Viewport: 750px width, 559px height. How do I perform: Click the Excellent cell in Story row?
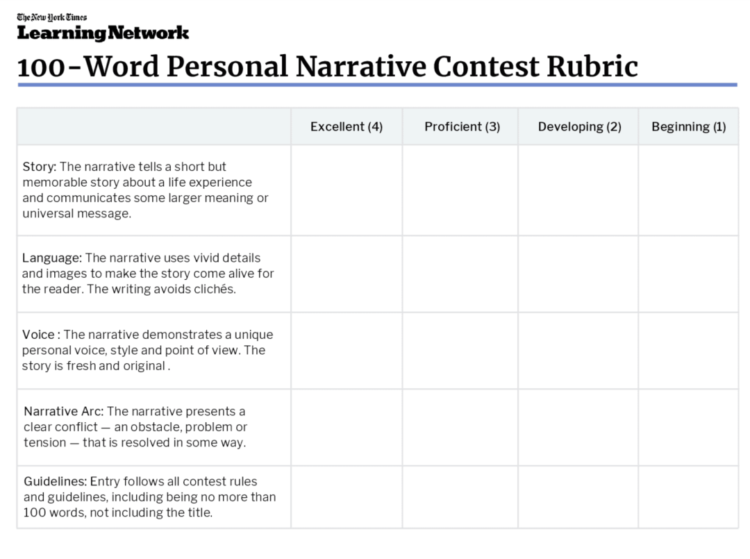coord(347,190)
